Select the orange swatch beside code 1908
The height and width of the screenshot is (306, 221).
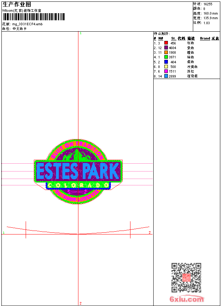(166, 52)
